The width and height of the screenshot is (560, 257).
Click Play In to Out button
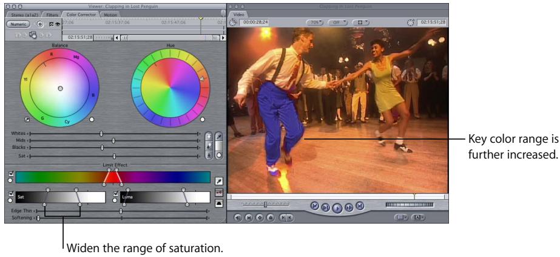pos(326,207)
